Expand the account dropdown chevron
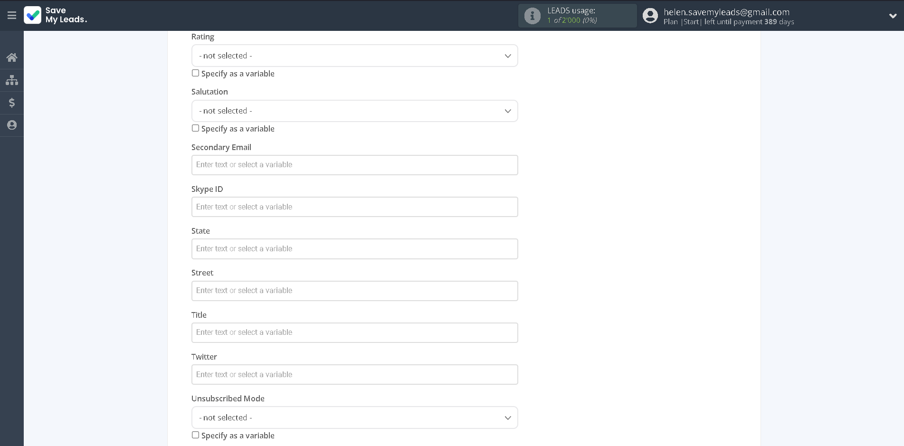The width and height of the screenshot is (904, 446). coord(893,16)
